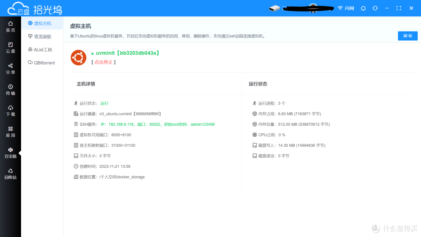Click the 刷新 refresh button
The image size is (421, 237).
point(408,36)
